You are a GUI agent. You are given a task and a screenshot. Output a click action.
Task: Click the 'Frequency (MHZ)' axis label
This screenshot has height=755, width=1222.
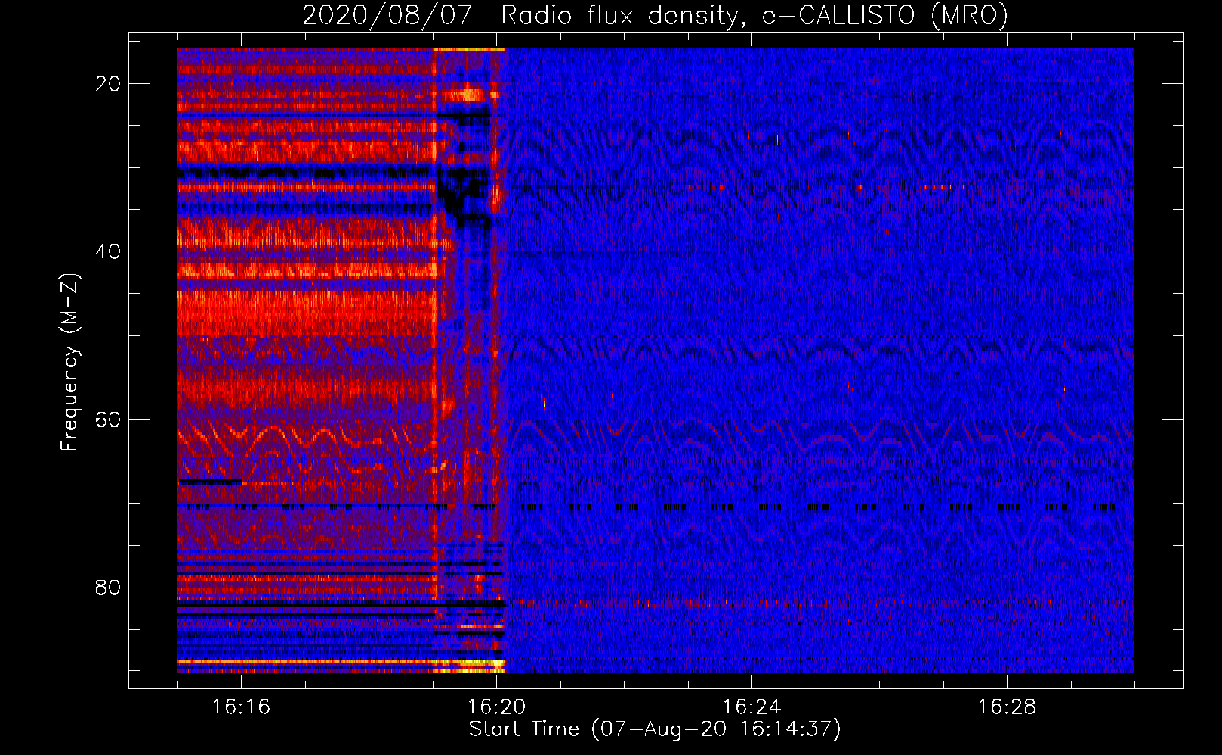[69, 362]
